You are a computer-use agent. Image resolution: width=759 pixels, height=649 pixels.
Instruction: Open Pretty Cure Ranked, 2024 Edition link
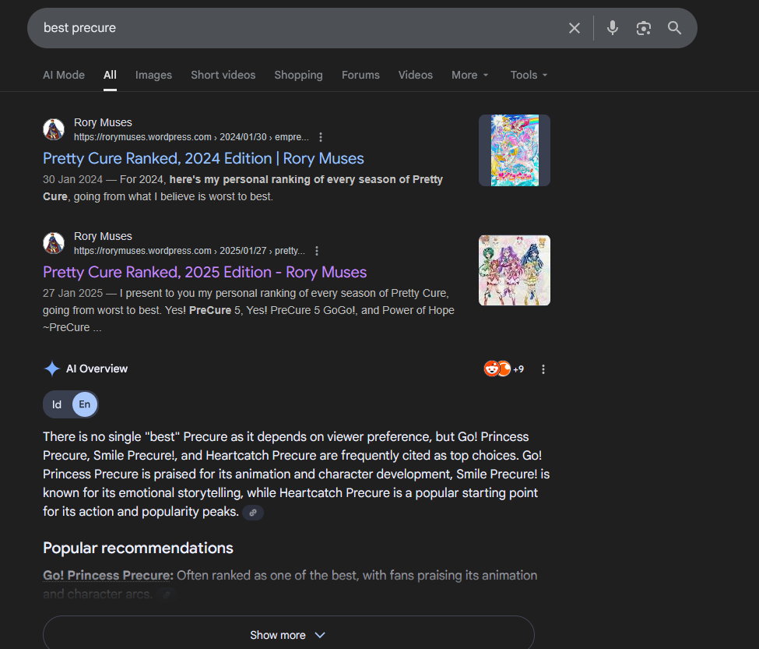(x=203, y=158)
